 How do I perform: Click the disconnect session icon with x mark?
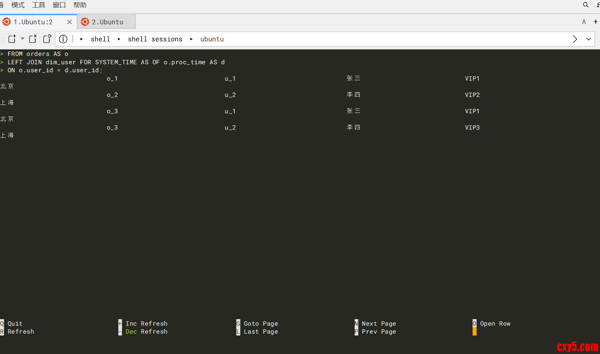33,39
